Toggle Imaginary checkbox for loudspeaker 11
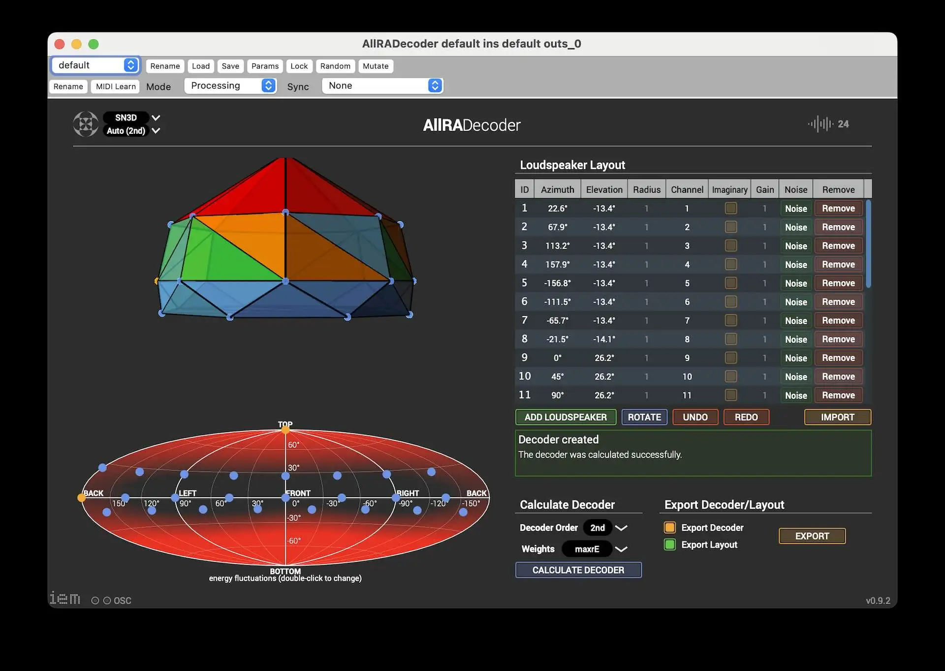The image size is (945, 671). pos(731,395)
